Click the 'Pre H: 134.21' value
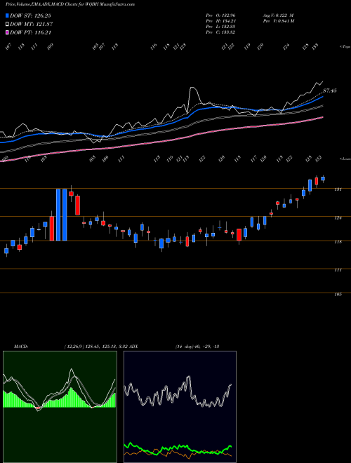This screenshot has height=463, width=351. tap(220, 21)
